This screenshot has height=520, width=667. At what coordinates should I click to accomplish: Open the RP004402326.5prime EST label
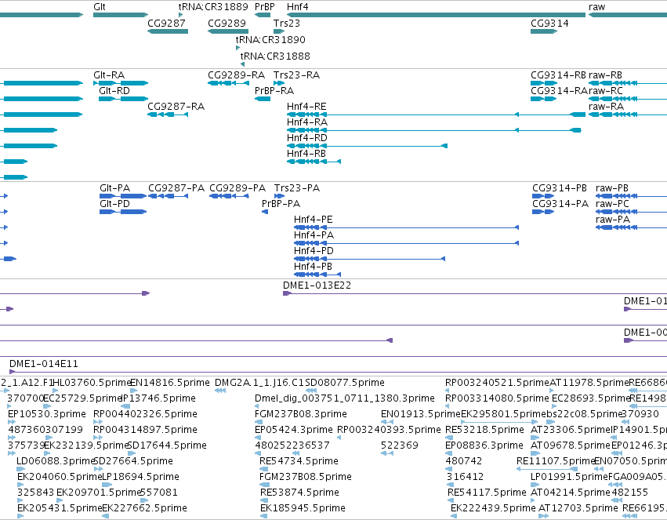pyautogui.click(x=145, y=414)
